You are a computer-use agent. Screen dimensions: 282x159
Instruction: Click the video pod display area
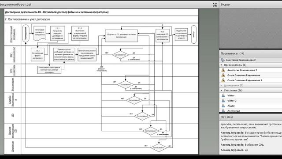[251, 28]
